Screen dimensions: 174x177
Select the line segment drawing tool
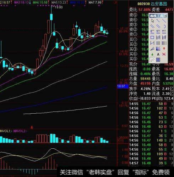point(158,21)
